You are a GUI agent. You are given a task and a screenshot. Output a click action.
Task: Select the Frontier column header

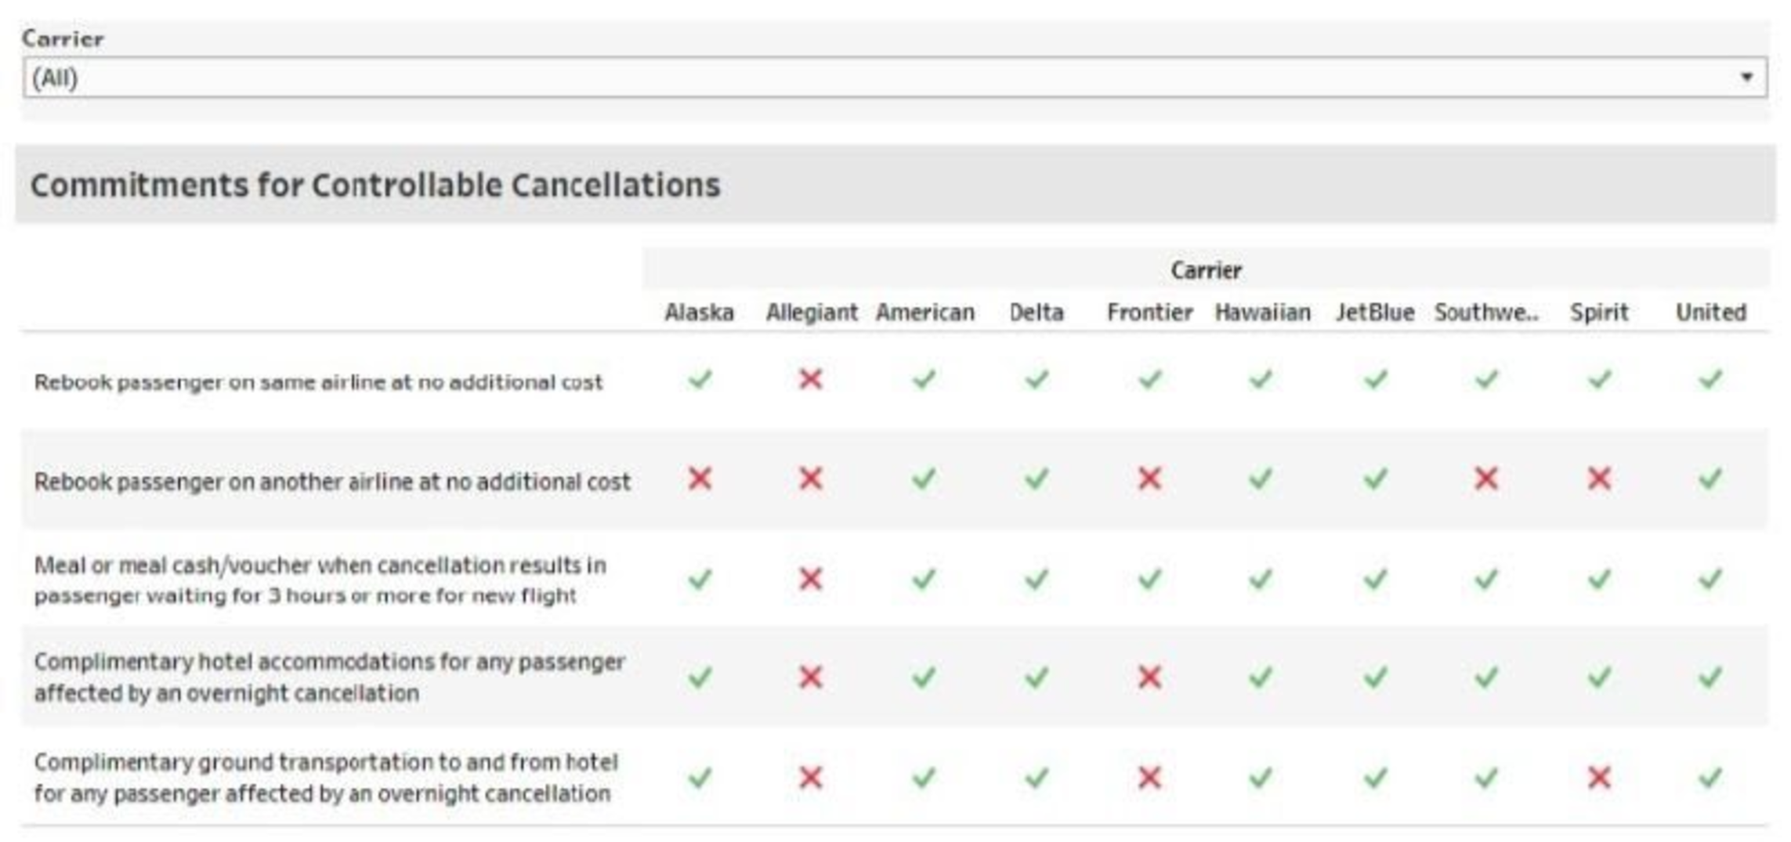click(x=1149, y=313)
